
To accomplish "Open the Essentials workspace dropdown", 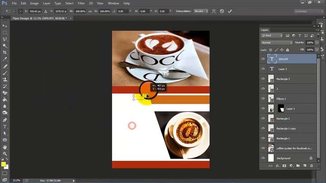I will pos(309,11).
